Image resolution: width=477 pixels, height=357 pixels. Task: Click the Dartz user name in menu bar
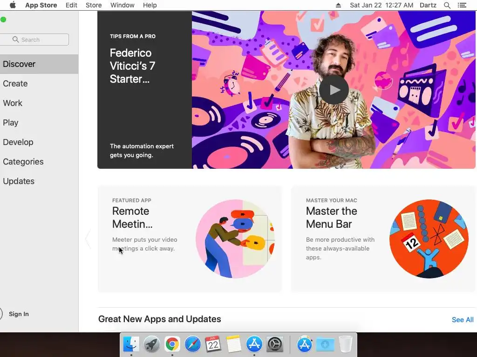pyautogui.click(x=428, y=5)
